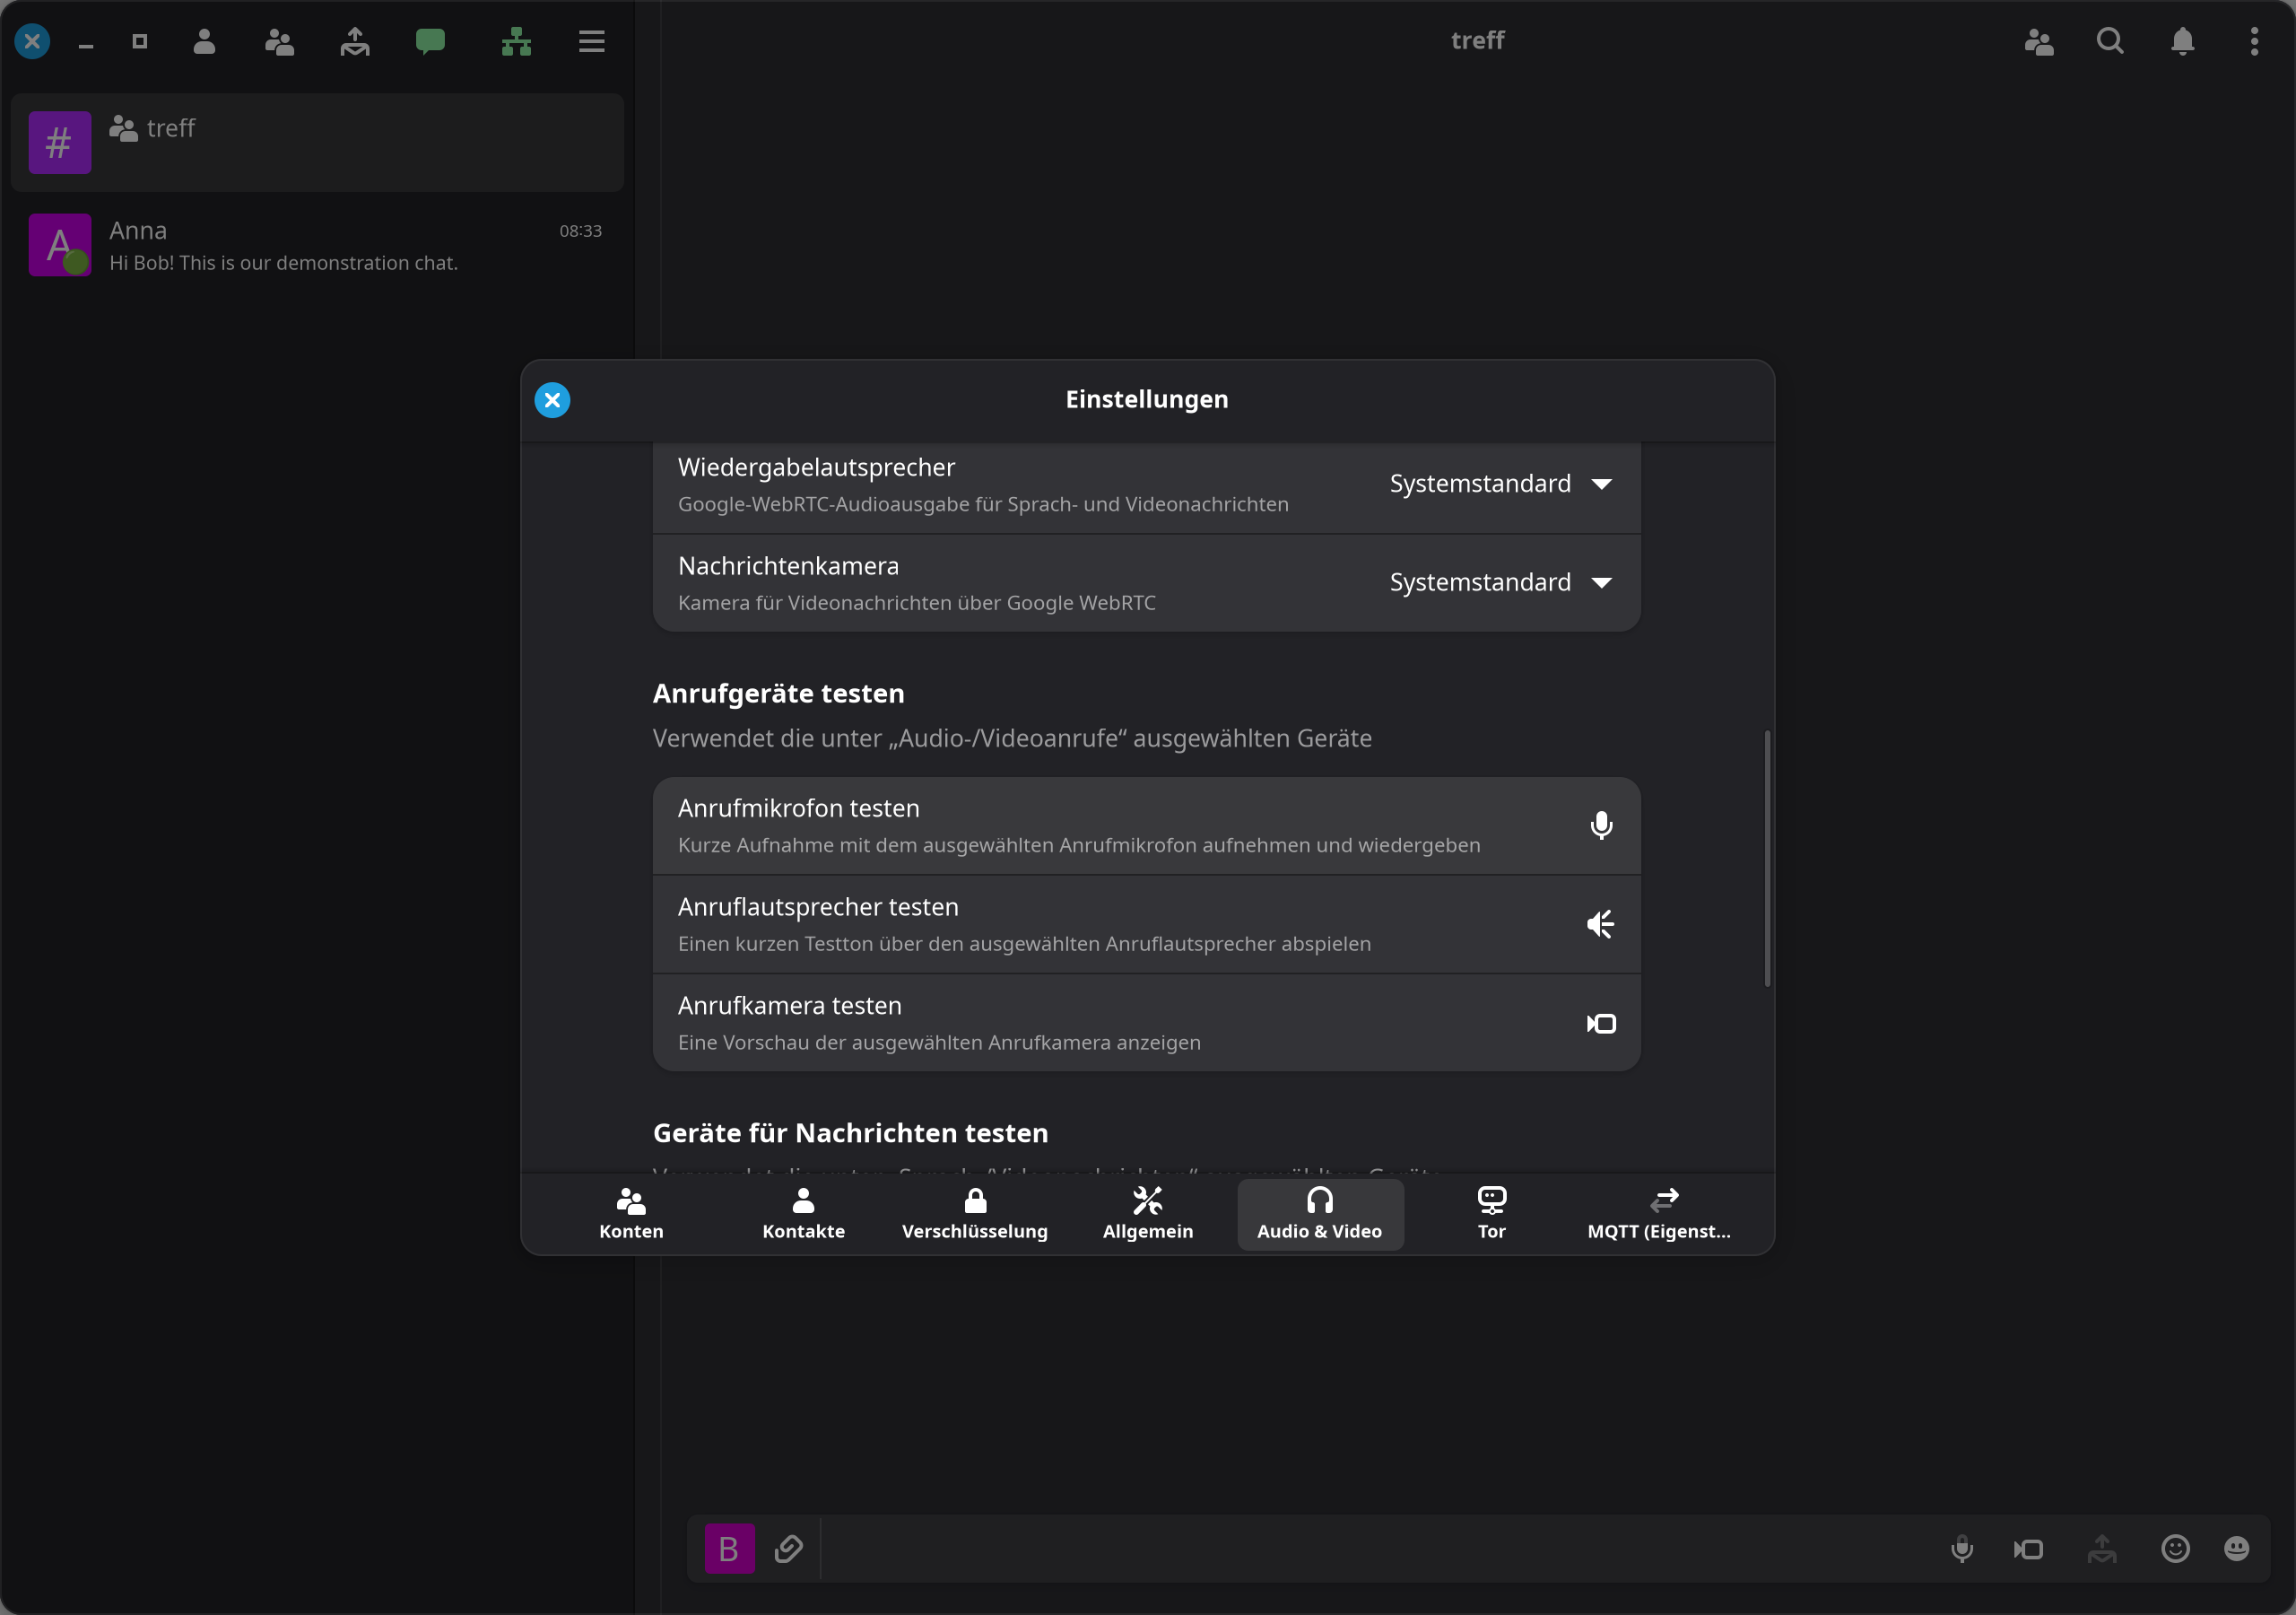Select the Audio & Video tab
The height and width of the screenshot is (1615, 2296).
tap(1319, 1214)
